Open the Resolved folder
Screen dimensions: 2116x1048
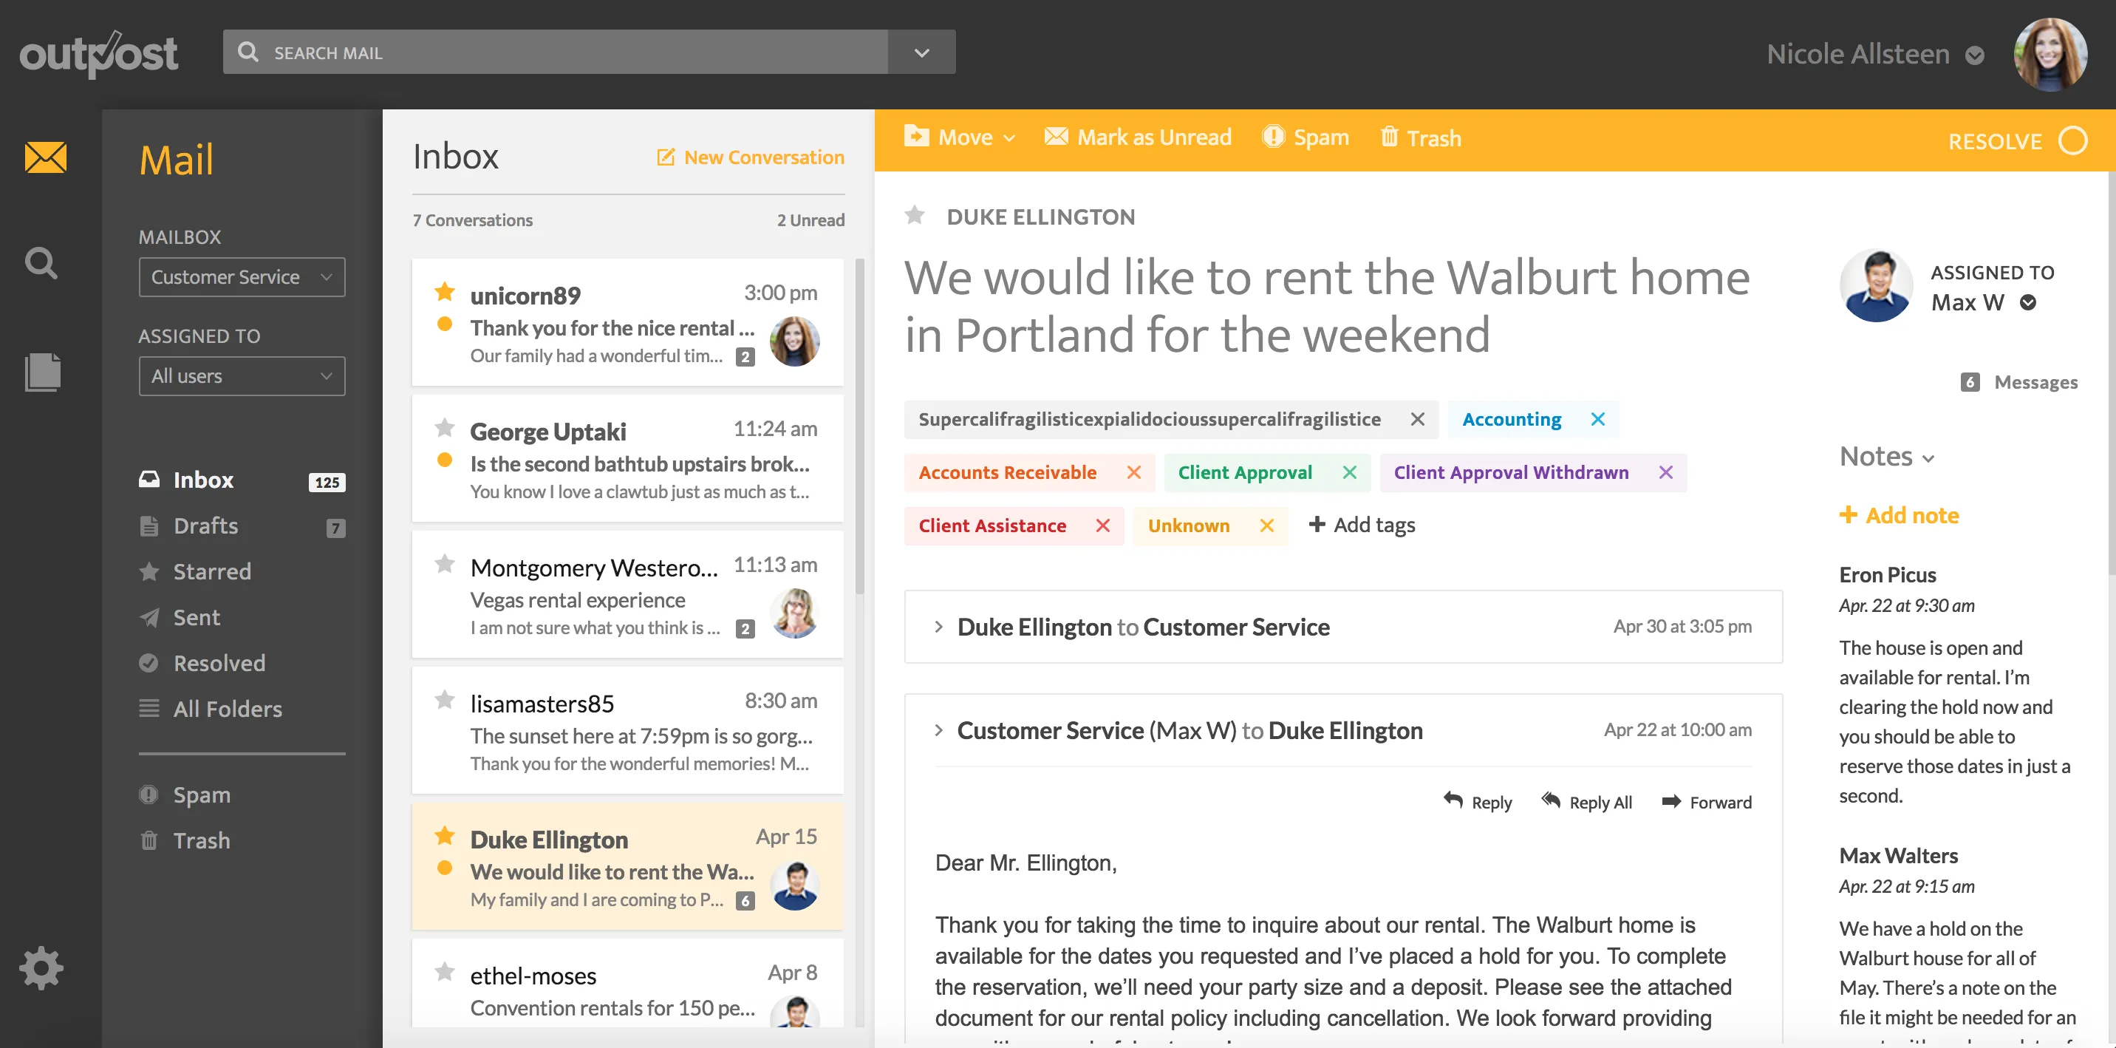click(219, 664)
